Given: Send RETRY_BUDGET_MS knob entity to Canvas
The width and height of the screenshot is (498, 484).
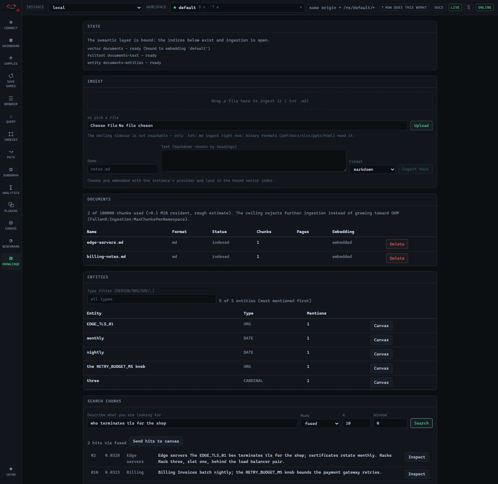Looking at the screenshot, I should point(381,368).
